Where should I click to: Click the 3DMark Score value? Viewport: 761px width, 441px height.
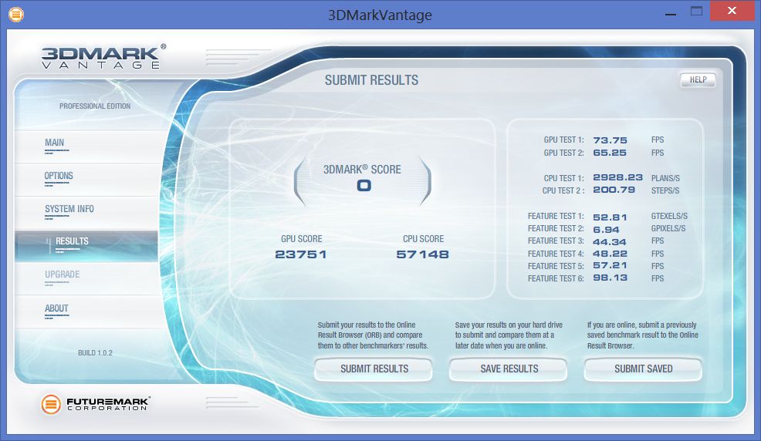364,186
